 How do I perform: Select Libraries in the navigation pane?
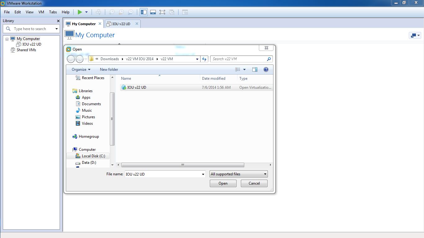(x=86, y=91)
